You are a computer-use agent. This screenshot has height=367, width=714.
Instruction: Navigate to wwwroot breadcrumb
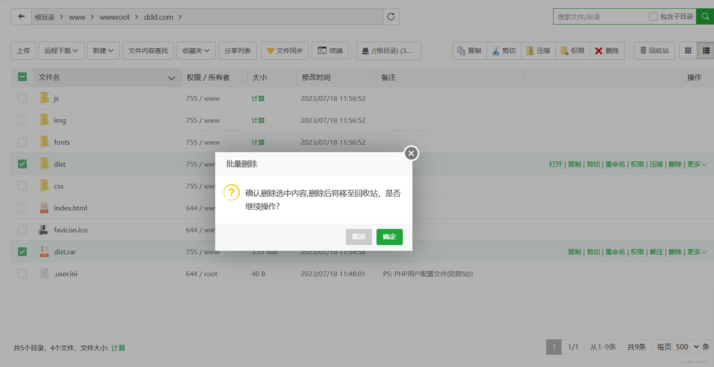pos(114,17)
